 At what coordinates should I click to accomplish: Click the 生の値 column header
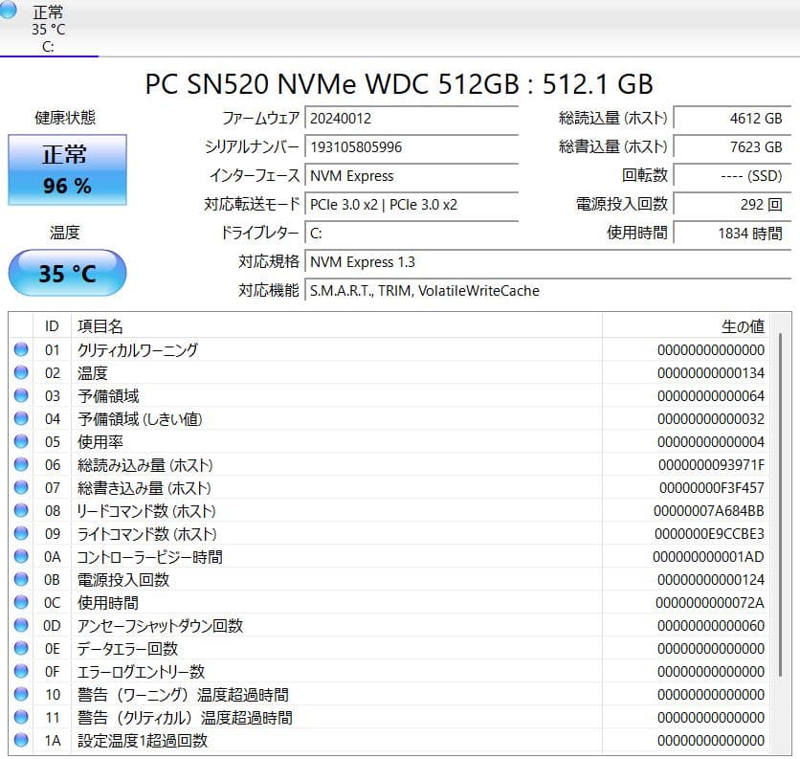[x=686, y=326]
